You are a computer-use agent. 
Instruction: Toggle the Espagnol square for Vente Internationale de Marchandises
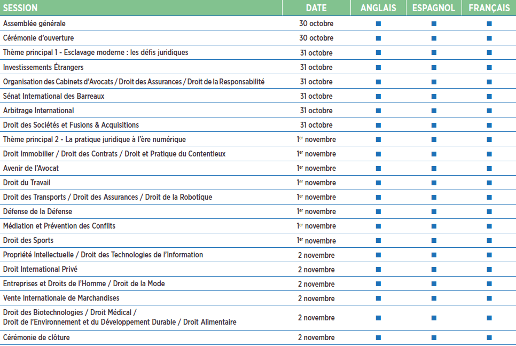pyautogui.click(x=434, y=298)
